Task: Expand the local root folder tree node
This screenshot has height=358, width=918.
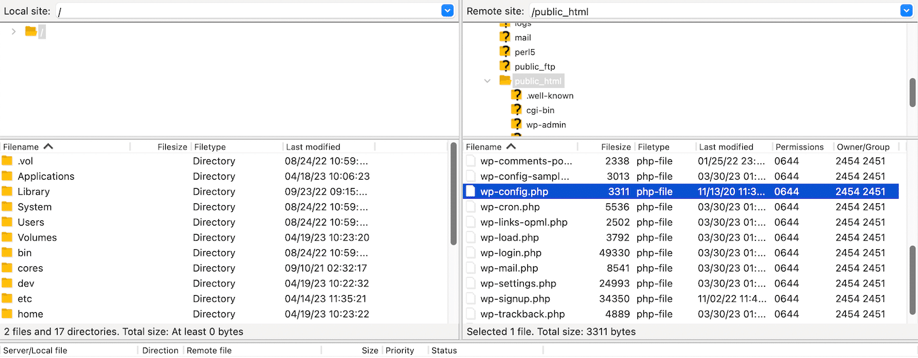Action: [14, 31]
